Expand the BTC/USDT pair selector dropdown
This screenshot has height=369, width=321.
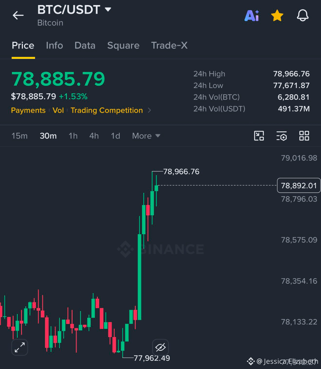[x=108, y=10]
